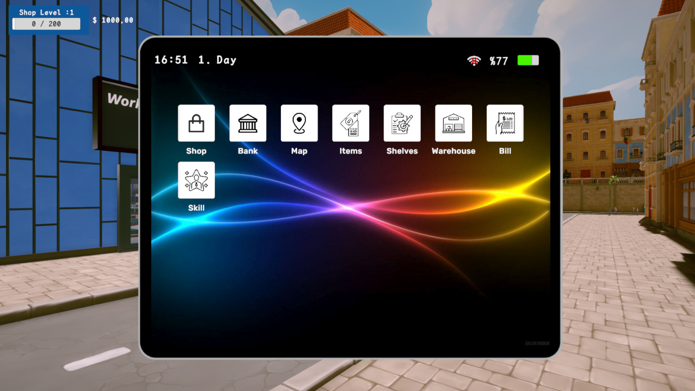Screen dimensions: 695x391
Task: Open the Shop app icon
Action: click(196, 123)
